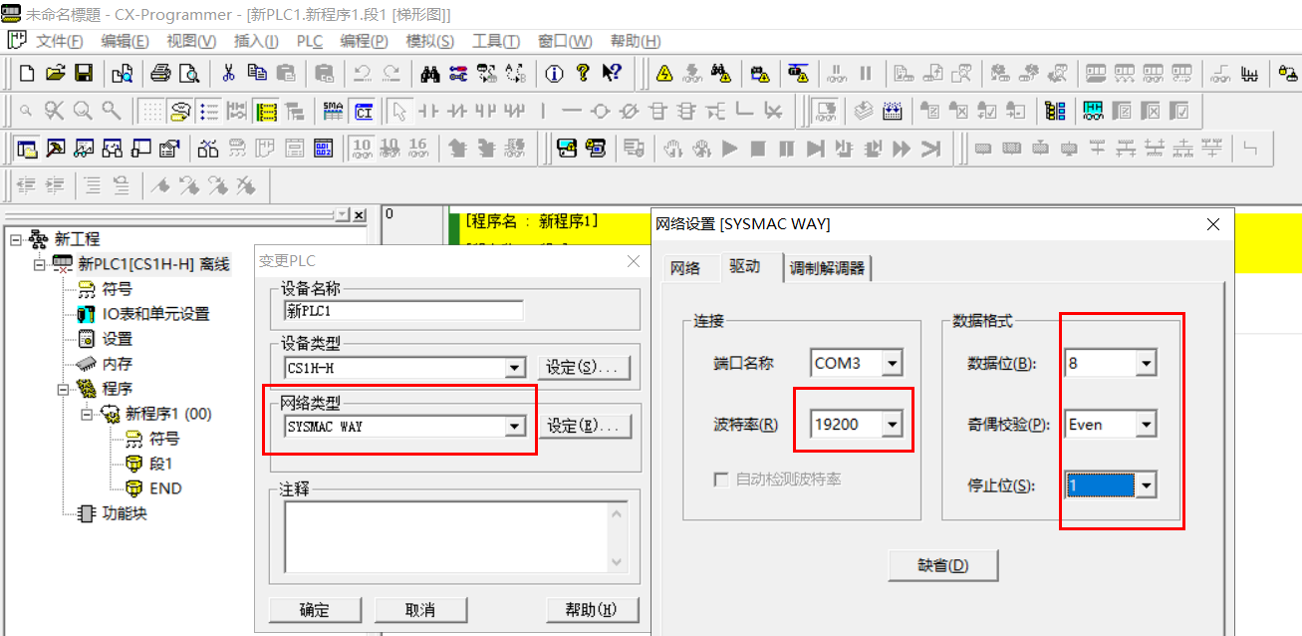Click the Copy toolbar icon

257,73
